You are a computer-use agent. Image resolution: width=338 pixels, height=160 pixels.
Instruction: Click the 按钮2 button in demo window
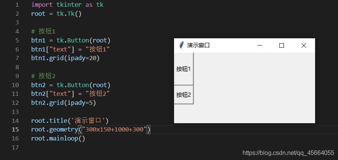[183, 95]
